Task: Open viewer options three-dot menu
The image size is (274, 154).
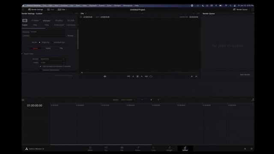Action: tap(198, 13)
